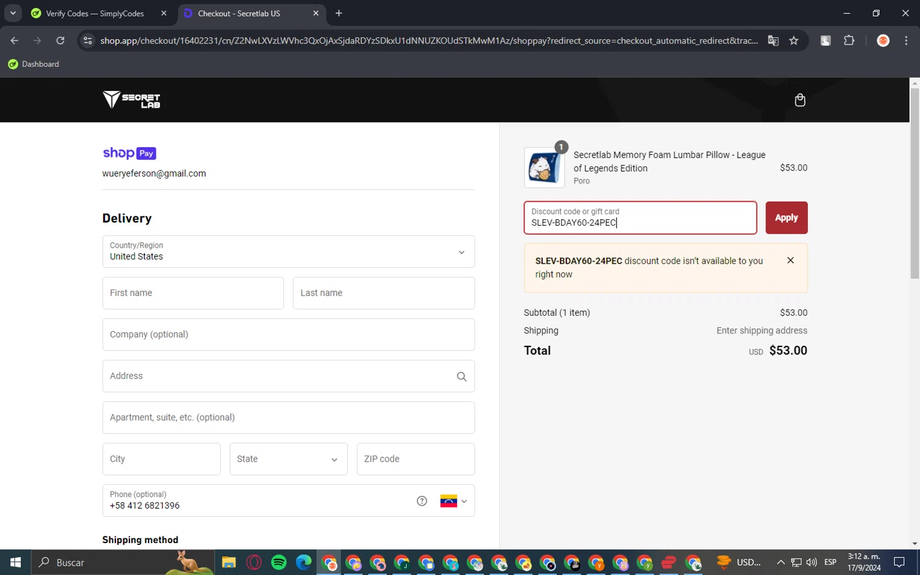
Task: Open the taskbar clock and date
Action: [x=864, y=562]
